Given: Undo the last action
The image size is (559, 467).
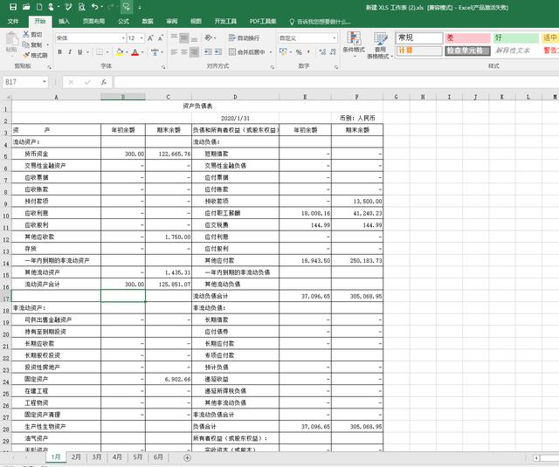Looking at the screenshot, I should 94,7.
